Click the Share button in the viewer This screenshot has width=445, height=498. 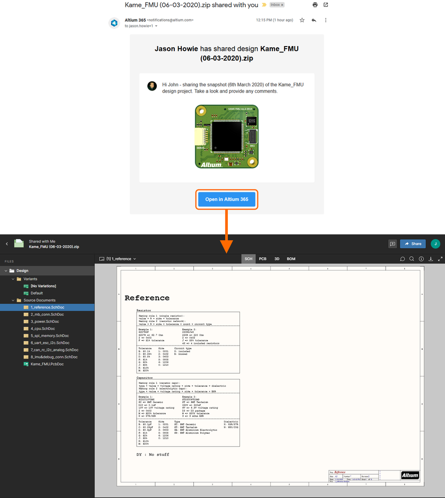[413, 243]
